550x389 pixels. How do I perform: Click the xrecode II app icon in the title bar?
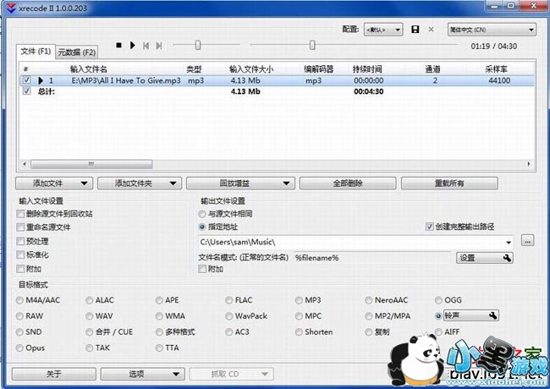[x=11, y=8]
